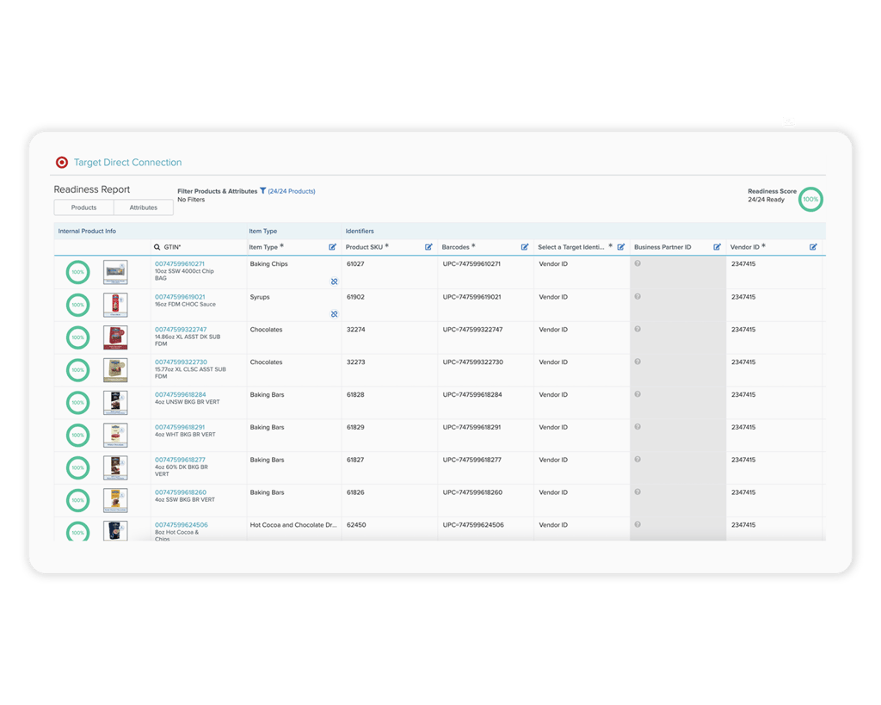This screenshot has height=705, width=881.
Task: Edit the Barcodes column
Action: point(525,247)
